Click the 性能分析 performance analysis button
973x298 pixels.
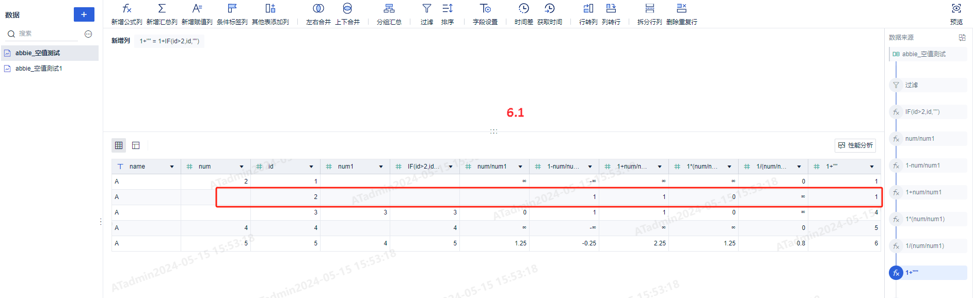[855, 145]
